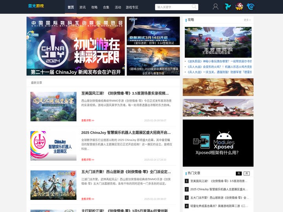This screenshot has height=212, width=283.
Task: Click the date 2025-02-26 09:58:07
Action: coord(155,121)
